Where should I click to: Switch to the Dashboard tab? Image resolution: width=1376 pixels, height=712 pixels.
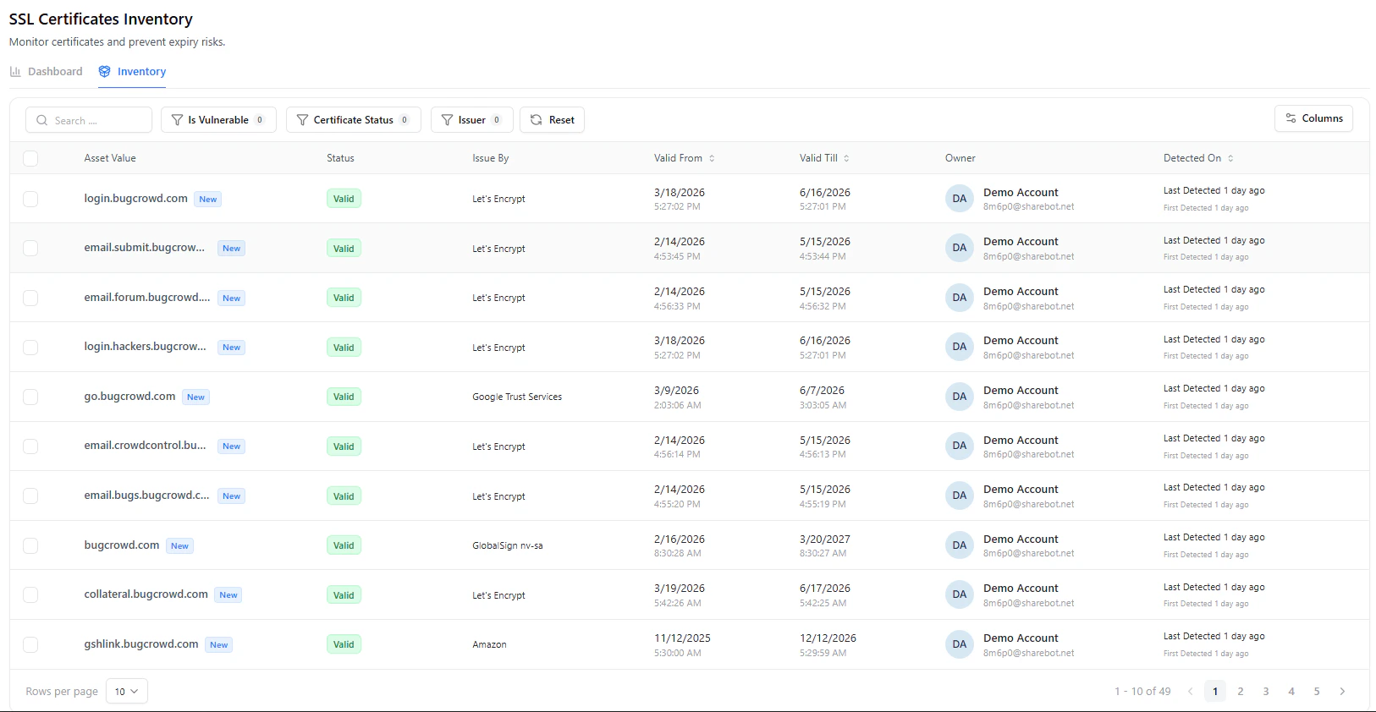tap(46, 72)
